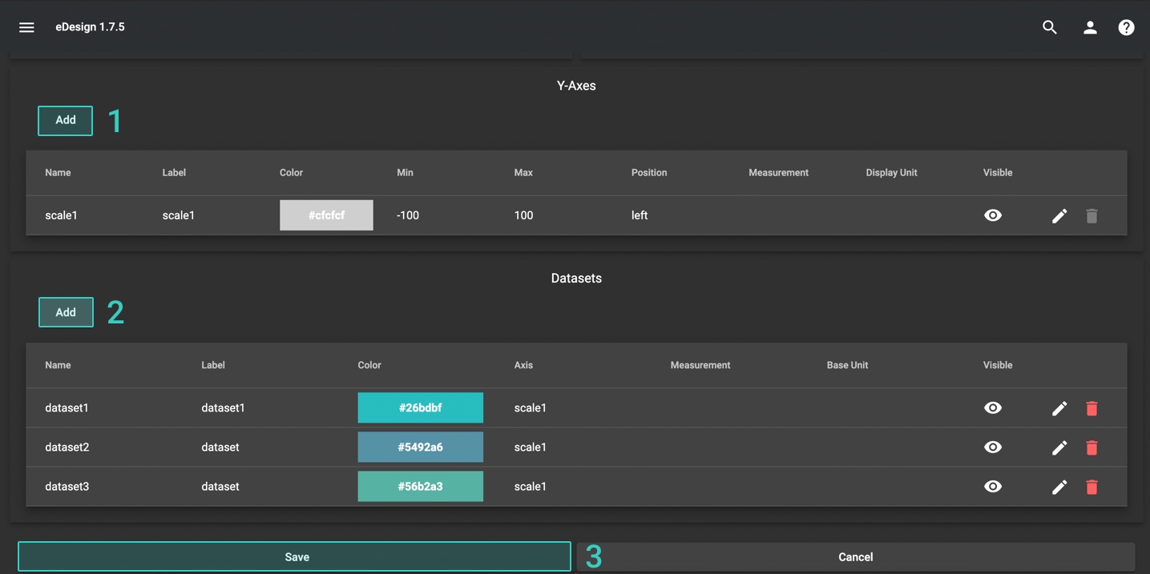Click Add button in Y-Axes section
1150x574 pixels.
click(x=66, y=120)
